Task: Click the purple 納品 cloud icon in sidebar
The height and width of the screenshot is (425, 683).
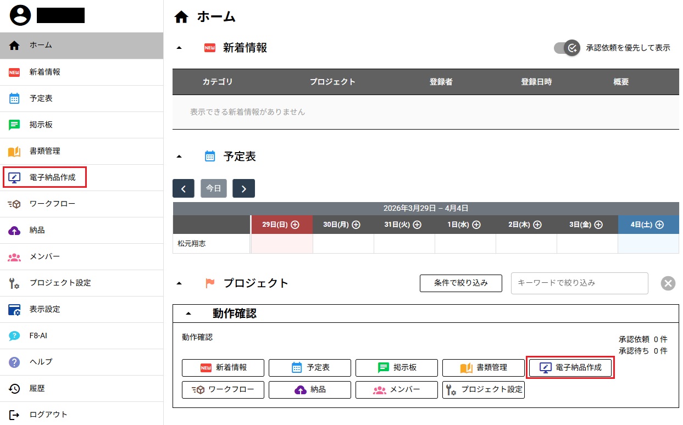Action: [x=14, y=231]
